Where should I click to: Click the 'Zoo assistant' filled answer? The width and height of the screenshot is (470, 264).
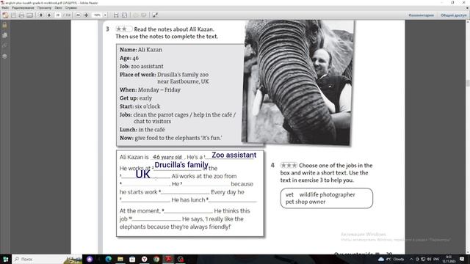coord(234,155)
